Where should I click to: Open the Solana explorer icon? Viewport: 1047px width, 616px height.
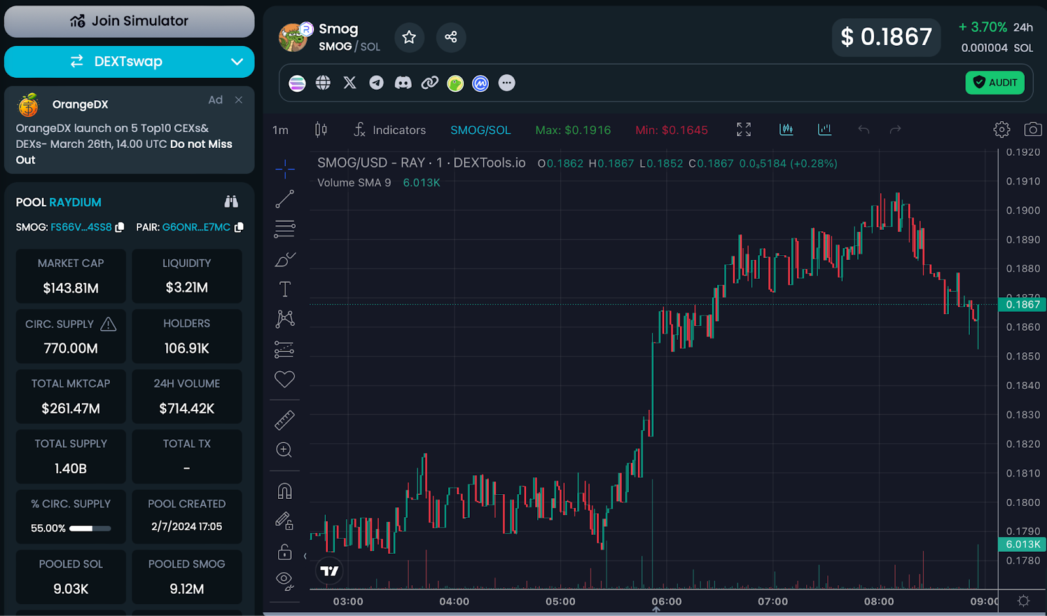click(x=297, y=83)
